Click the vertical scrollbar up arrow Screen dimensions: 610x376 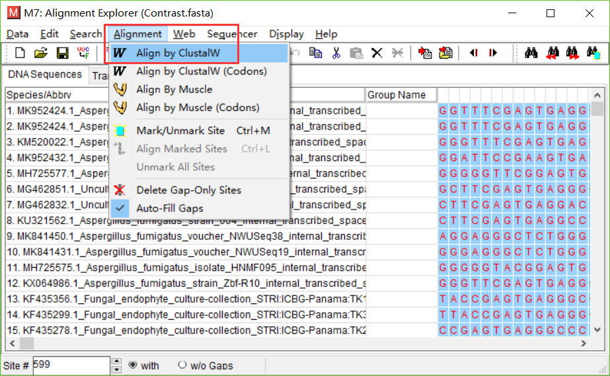coord(597,95)
